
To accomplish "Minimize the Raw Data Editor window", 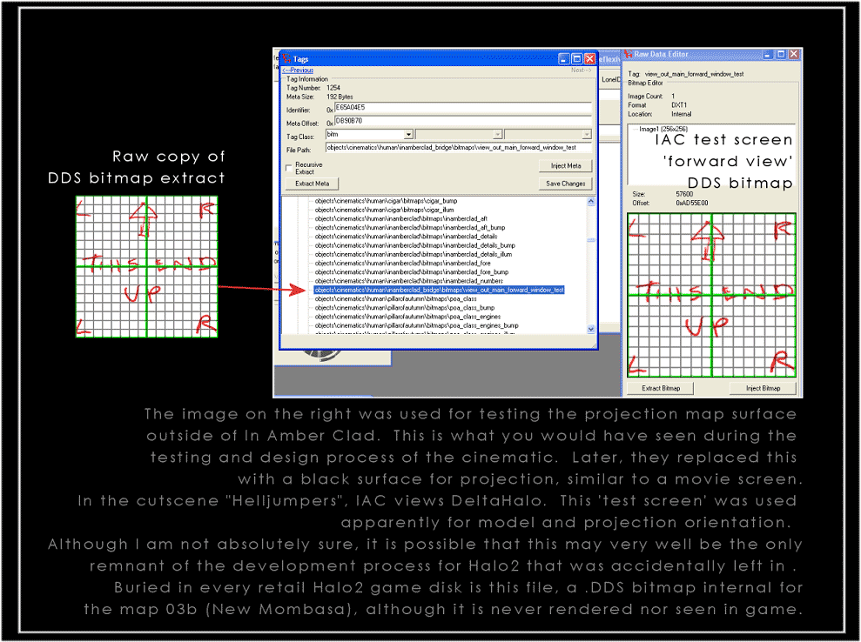I will pyautogui.click(x=768, y=54).
